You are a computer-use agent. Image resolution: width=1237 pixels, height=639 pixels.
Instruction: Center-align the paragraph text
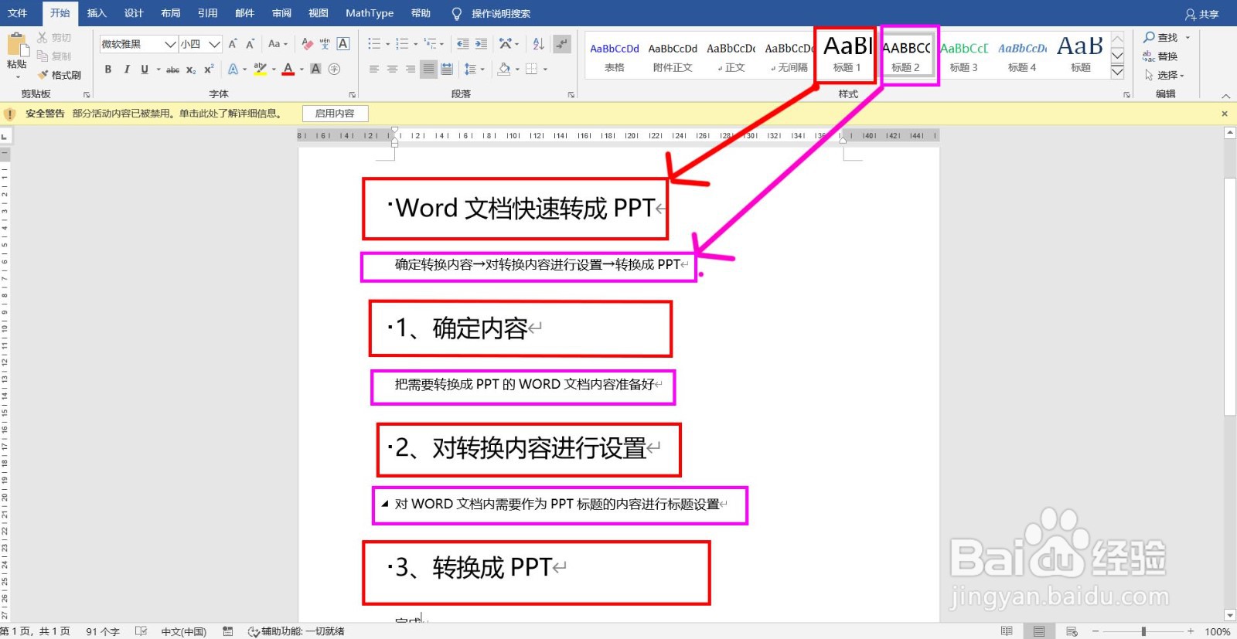tap(392, 70)
